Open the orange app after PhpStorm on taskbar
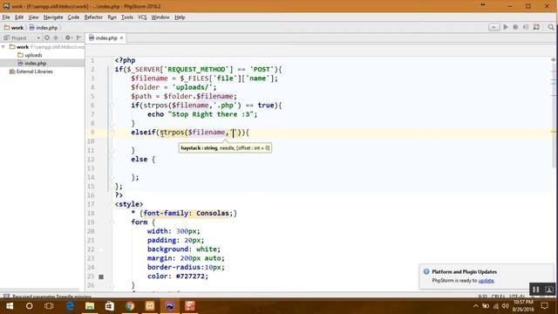Image resolution: width=558 pixels, height=314 pixels. [x=190, y=306]
